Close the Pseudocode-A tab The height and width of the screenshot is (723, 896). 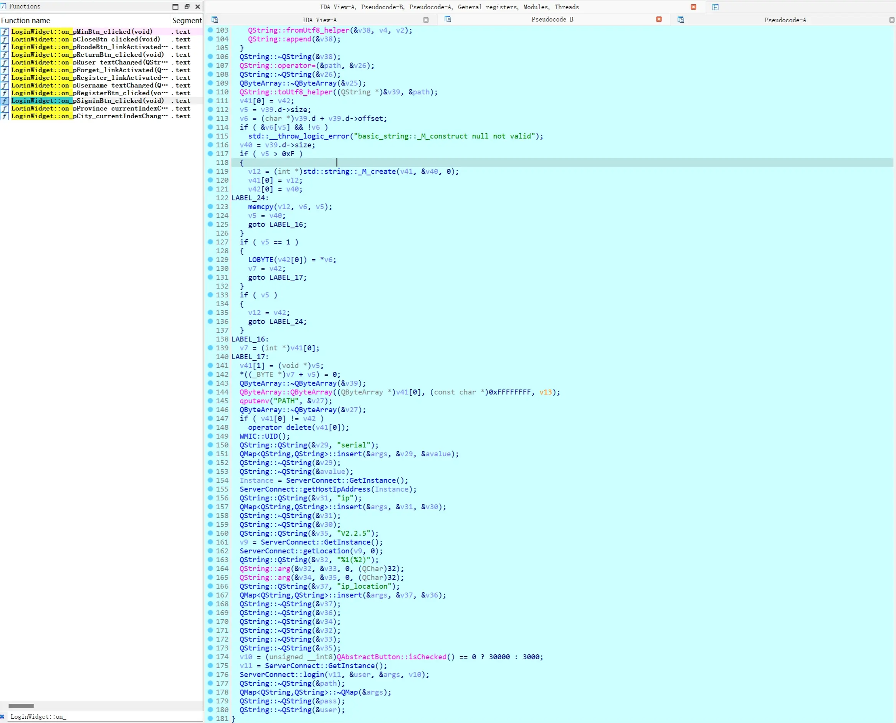(x=892, y=20)
